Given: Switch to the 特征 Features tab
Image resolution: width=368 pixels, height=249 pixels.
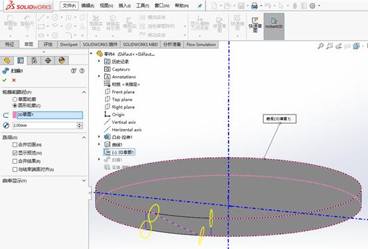Looking at the screenshot, I should tap(9, 45).
